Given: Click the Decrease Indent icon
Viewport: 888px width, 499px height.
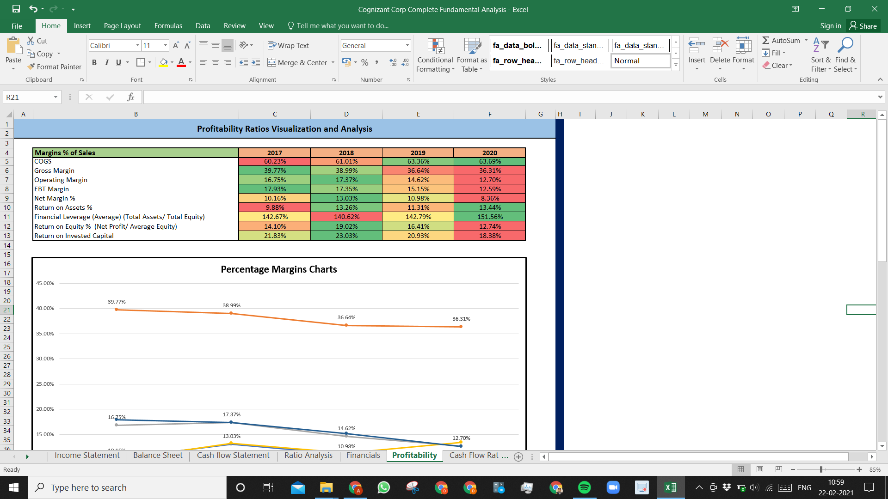Looking at the screenshot, I should tap(244, 62).
